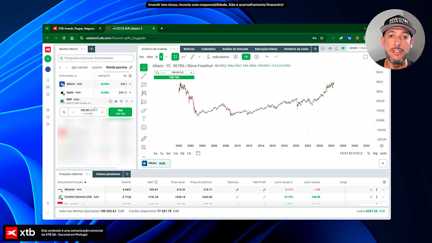Viewport: 432px width, 243px height.
Task: Toggle candlestick chart type
Action: [x=175, y=57]
